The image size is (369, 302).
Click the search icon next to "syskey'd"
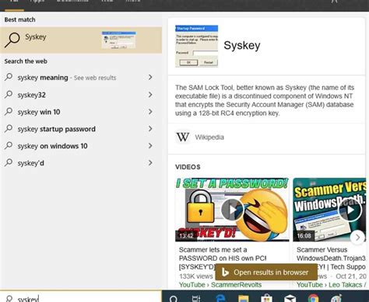tap(9, 162)
